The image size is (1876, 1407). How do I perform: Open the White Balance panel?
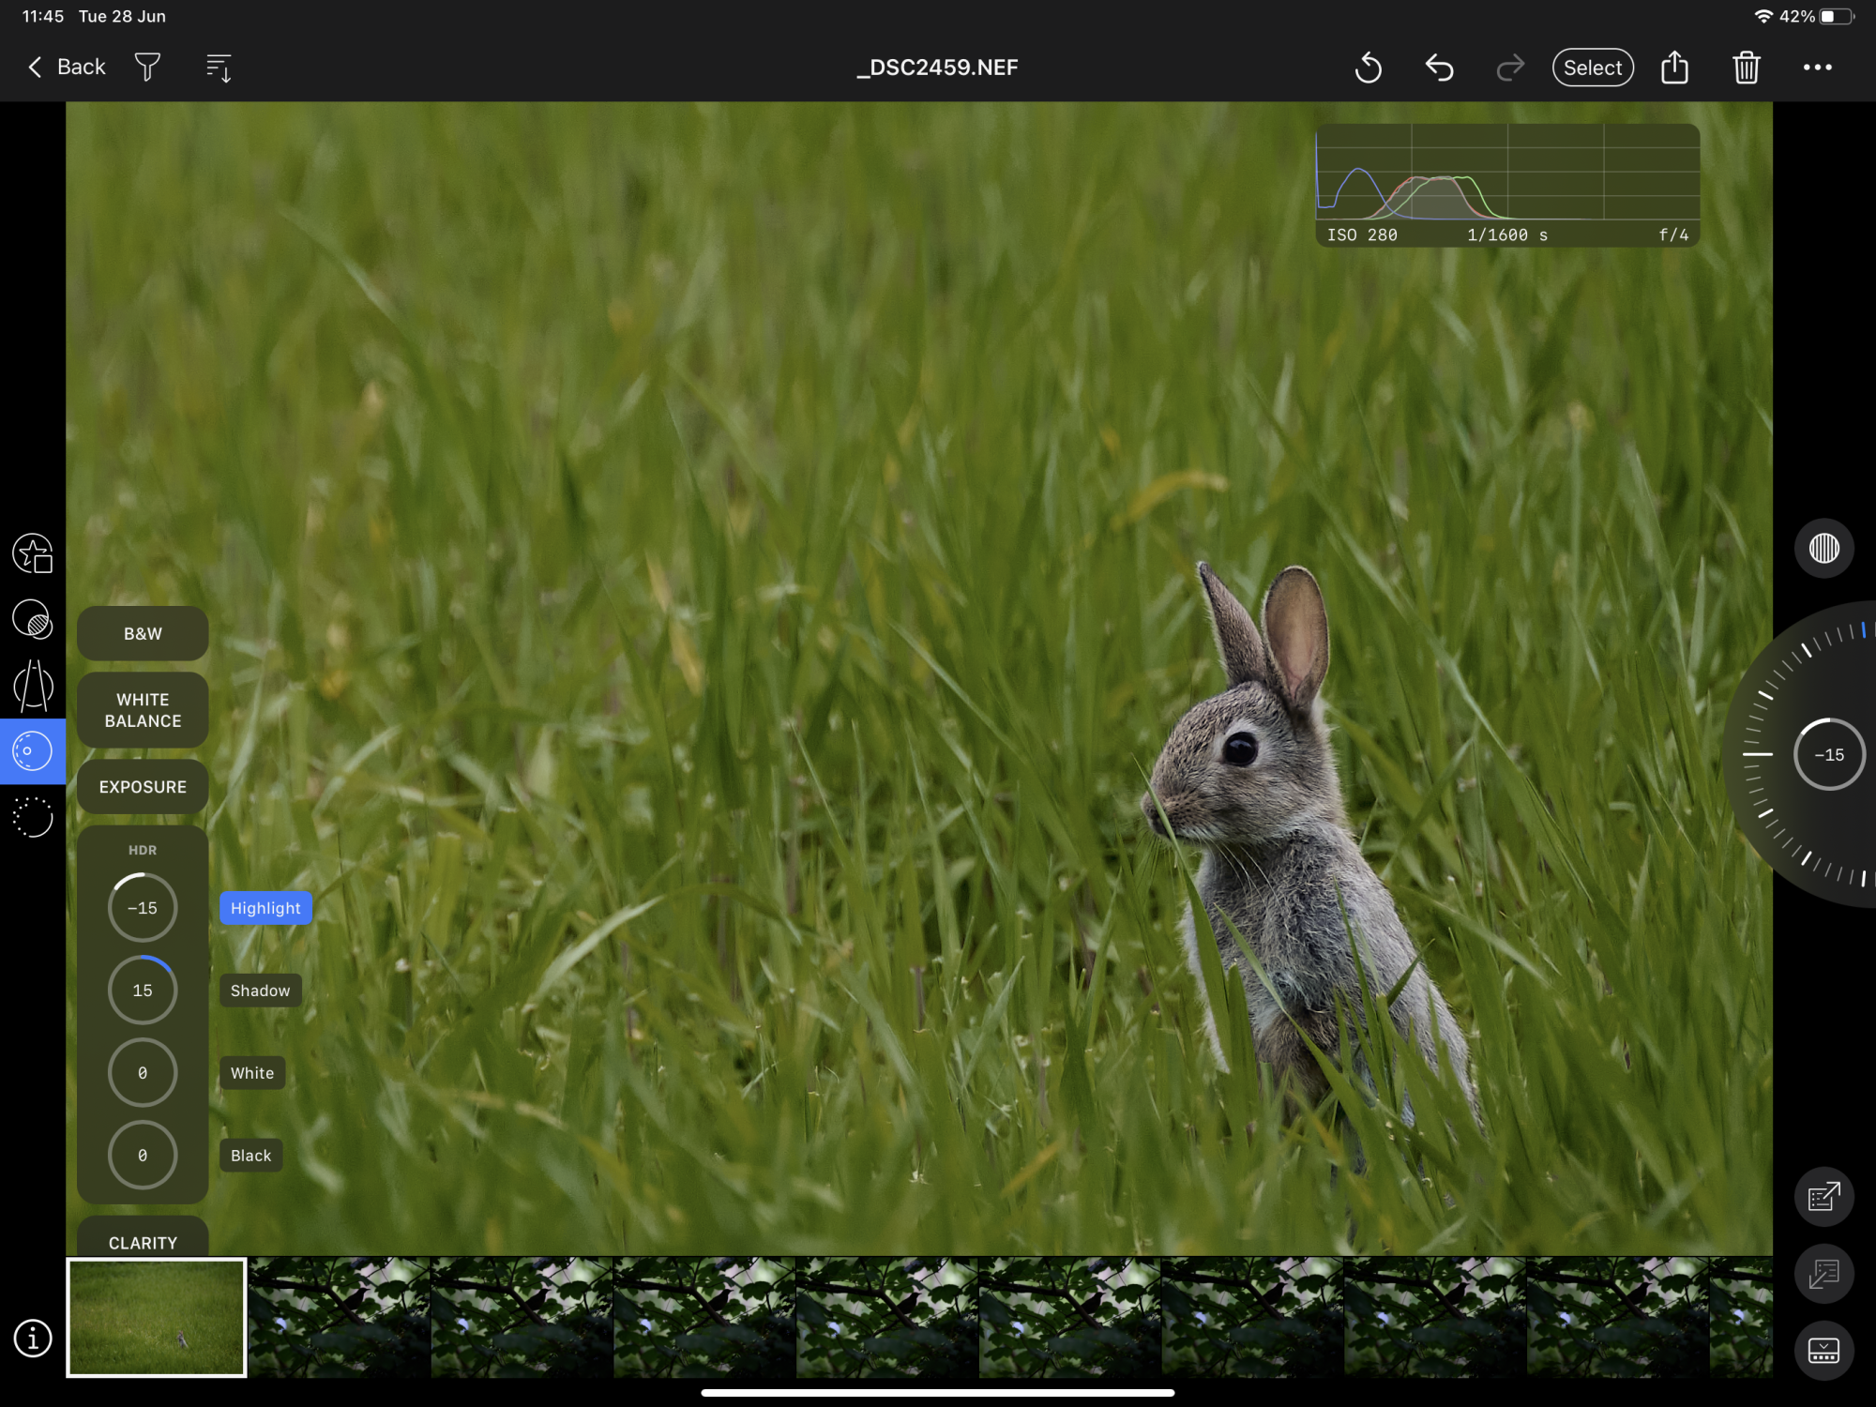tap(143, 710)
